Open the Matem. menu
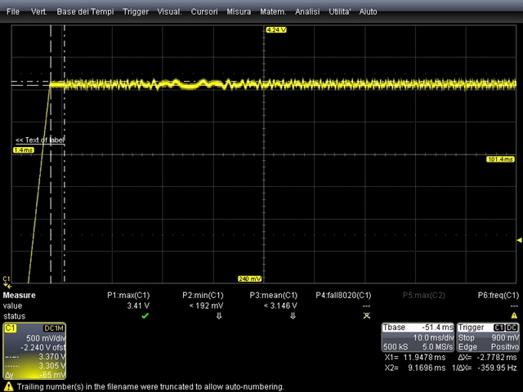The width and height of the screenshot is (523, 392). point(273,11)
